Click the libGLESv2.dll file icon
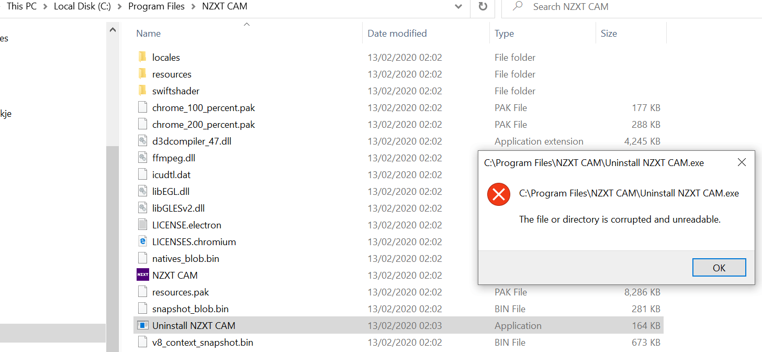762x352 pixels. pyautogui.click(x=142, y=208)
